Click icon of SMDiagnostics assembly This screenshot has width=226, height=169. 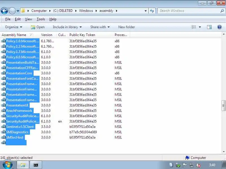[3, 132]
